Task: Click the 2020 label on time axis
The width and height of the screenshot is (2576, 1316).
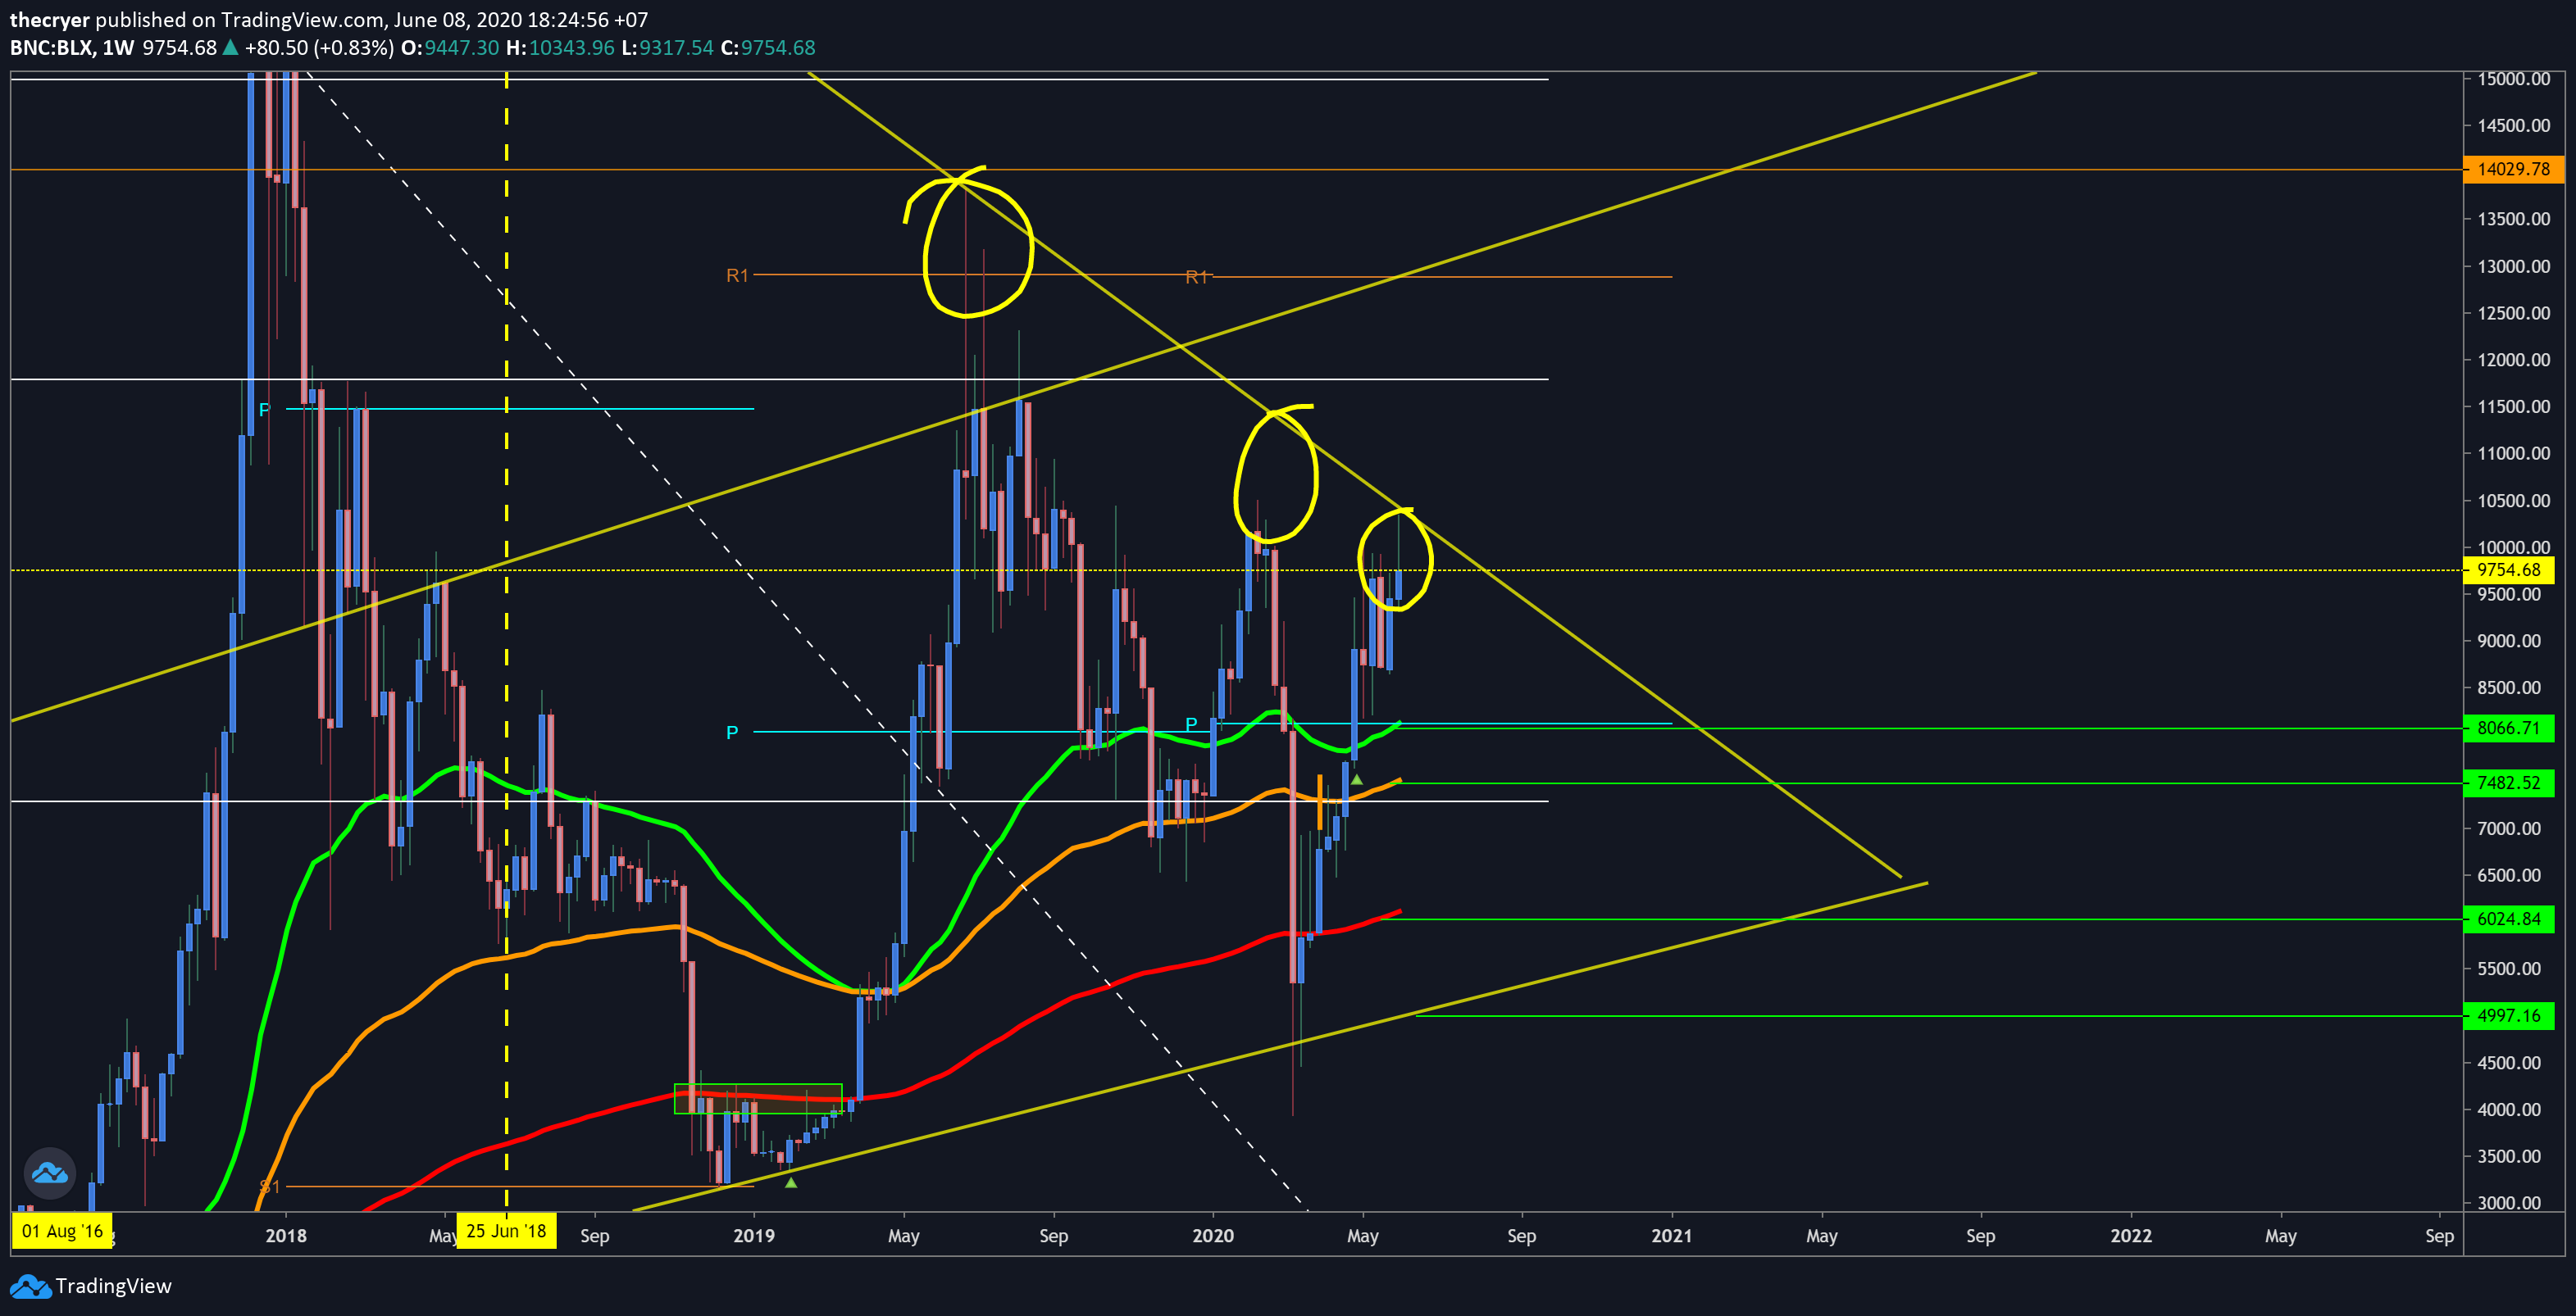Action: [1213, 1236]
